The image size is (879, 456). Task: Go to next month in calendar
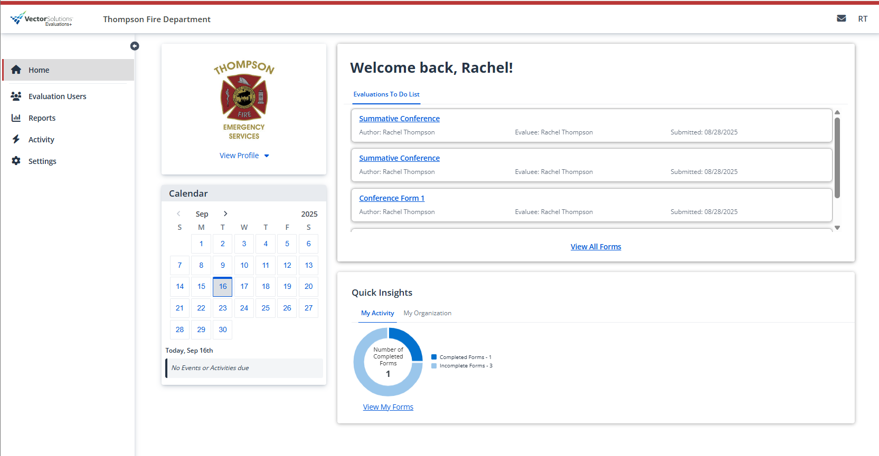[225, 214]
